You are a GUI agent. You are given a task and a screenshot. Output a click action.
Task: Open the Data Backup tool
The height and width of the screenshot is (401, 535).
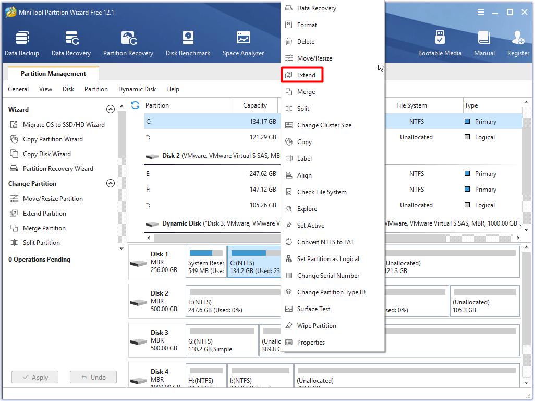click(21, 43)
